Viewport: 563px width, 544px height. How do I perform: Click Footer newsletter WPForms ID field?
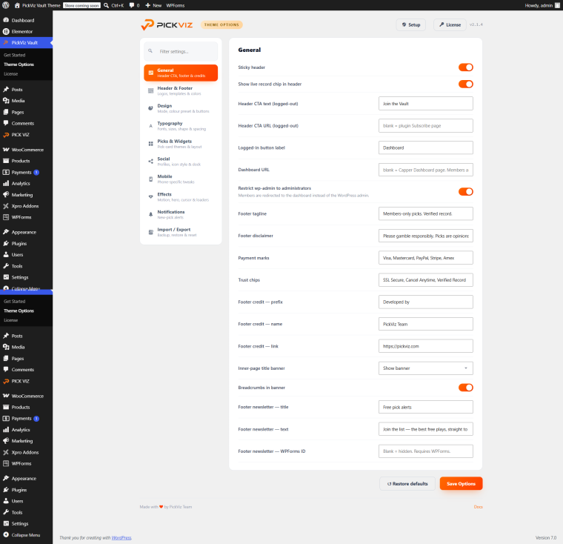(x=425, y=451)
